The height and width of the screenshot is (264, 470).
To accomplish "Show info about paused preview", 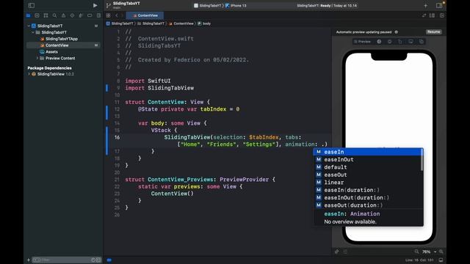I will [397, 32].
